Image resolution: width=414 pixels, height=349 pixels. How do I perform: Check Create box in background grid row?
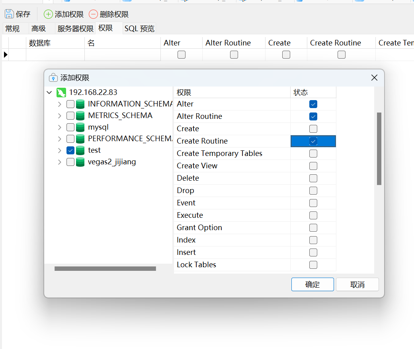point(286,55)
